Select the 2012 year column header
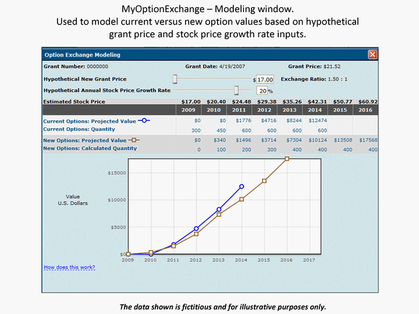This screenshot has width=419, height=314. click(x=264, y=110)
